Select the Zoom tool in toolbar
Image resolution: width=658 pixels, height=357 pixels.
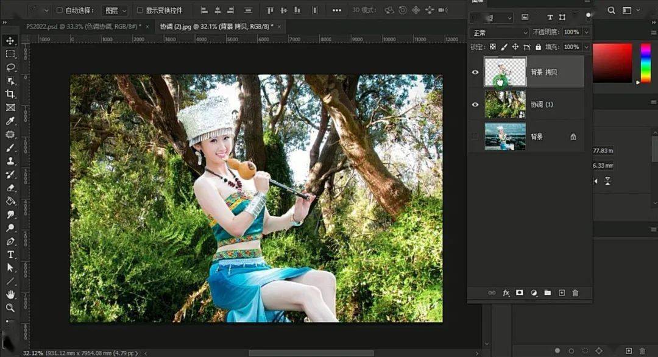click(x=10, y=308)
